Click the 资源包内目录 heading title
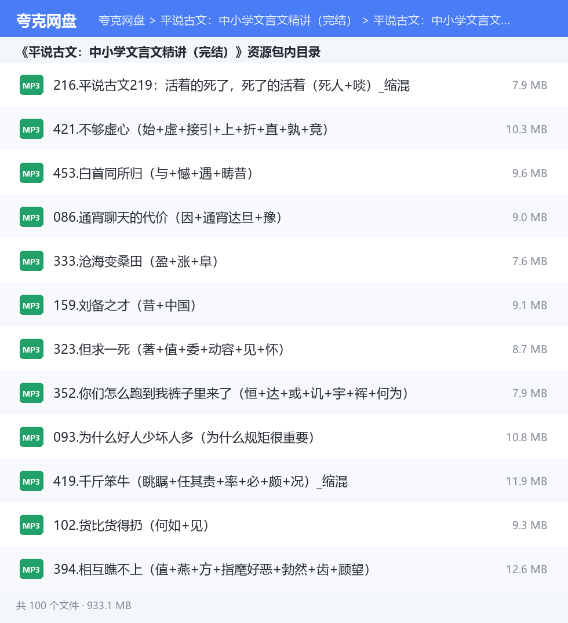This screenshot has height=623, width=568. [x=170, y=52]
